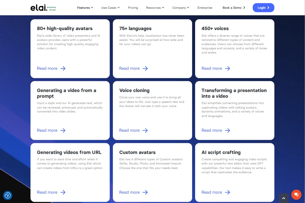Screen dimensions: 305x203
Task: Click the chevron inside the Login button
Action: click(268, 8)
